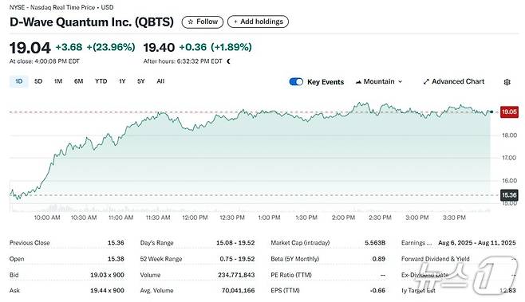
Task: Click the last price dot on chart line
Action: coord(491,112)
